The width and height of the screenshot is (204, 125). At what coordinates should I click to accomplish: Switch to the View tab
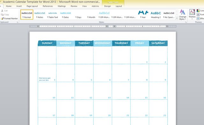(84, 6)
